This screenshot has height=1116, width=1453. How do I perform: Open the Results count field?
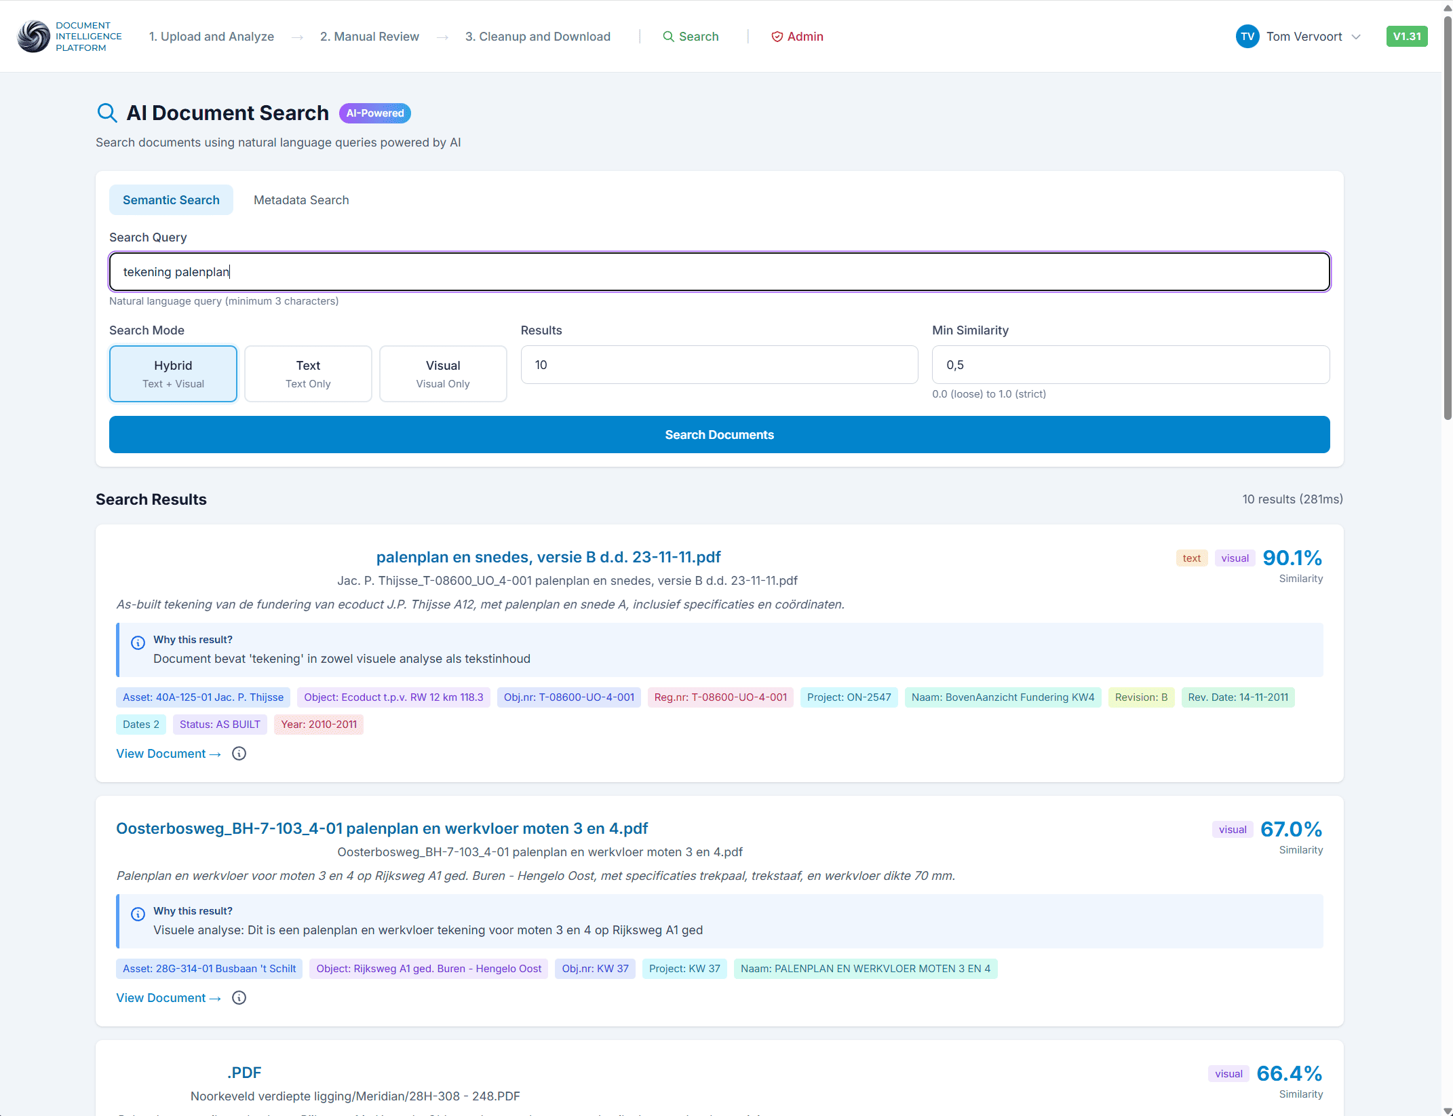719,364
